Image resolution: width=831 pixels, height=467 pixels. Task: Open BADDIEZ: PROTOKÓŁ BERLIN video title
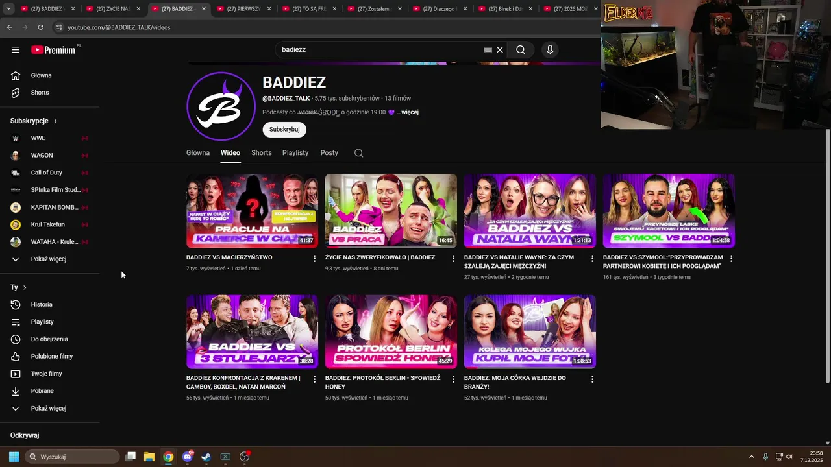tap(383, 382)
